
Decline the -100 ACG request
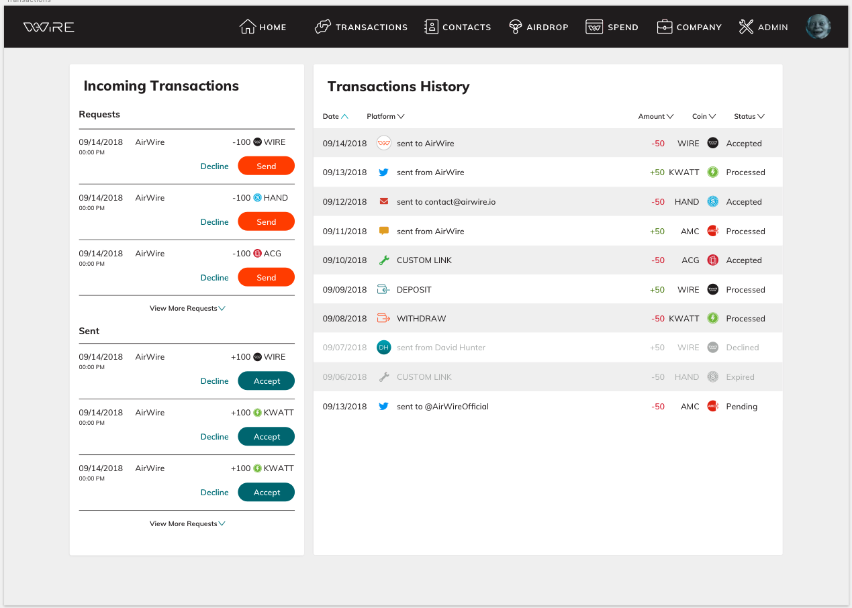tap(215, 278)
